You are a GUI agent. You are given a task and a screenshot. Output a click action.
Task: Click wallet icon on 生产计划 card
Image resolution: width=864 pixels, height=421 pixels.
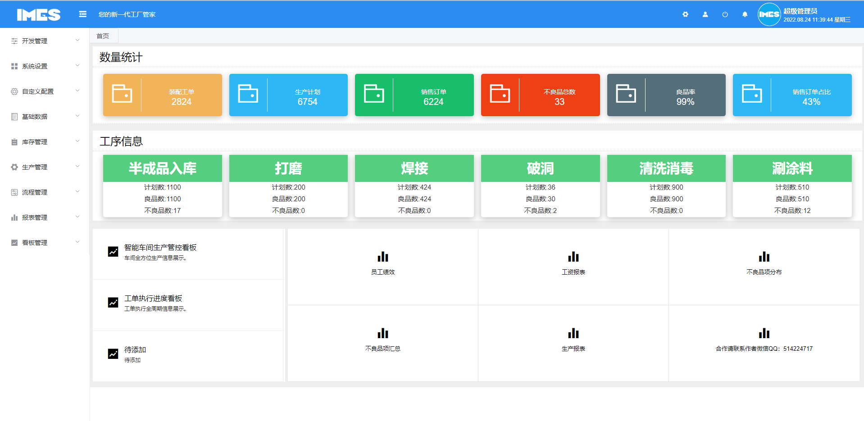[248, 94]
